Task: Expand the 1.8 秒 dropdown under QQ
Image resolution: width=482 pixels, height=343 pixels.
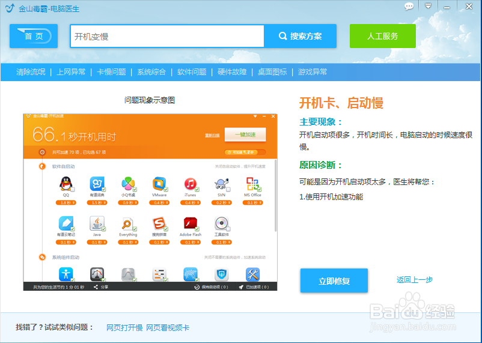Action: tap(66, 203)
